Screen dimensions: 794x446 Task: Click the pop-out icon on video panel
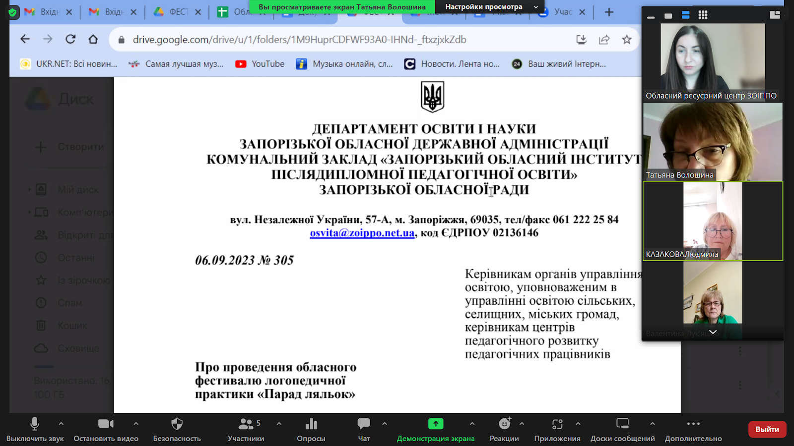point(775,15)
